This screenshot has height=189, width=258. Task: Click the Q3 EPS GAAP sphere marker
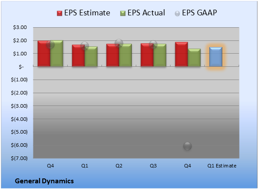(153, 44)
